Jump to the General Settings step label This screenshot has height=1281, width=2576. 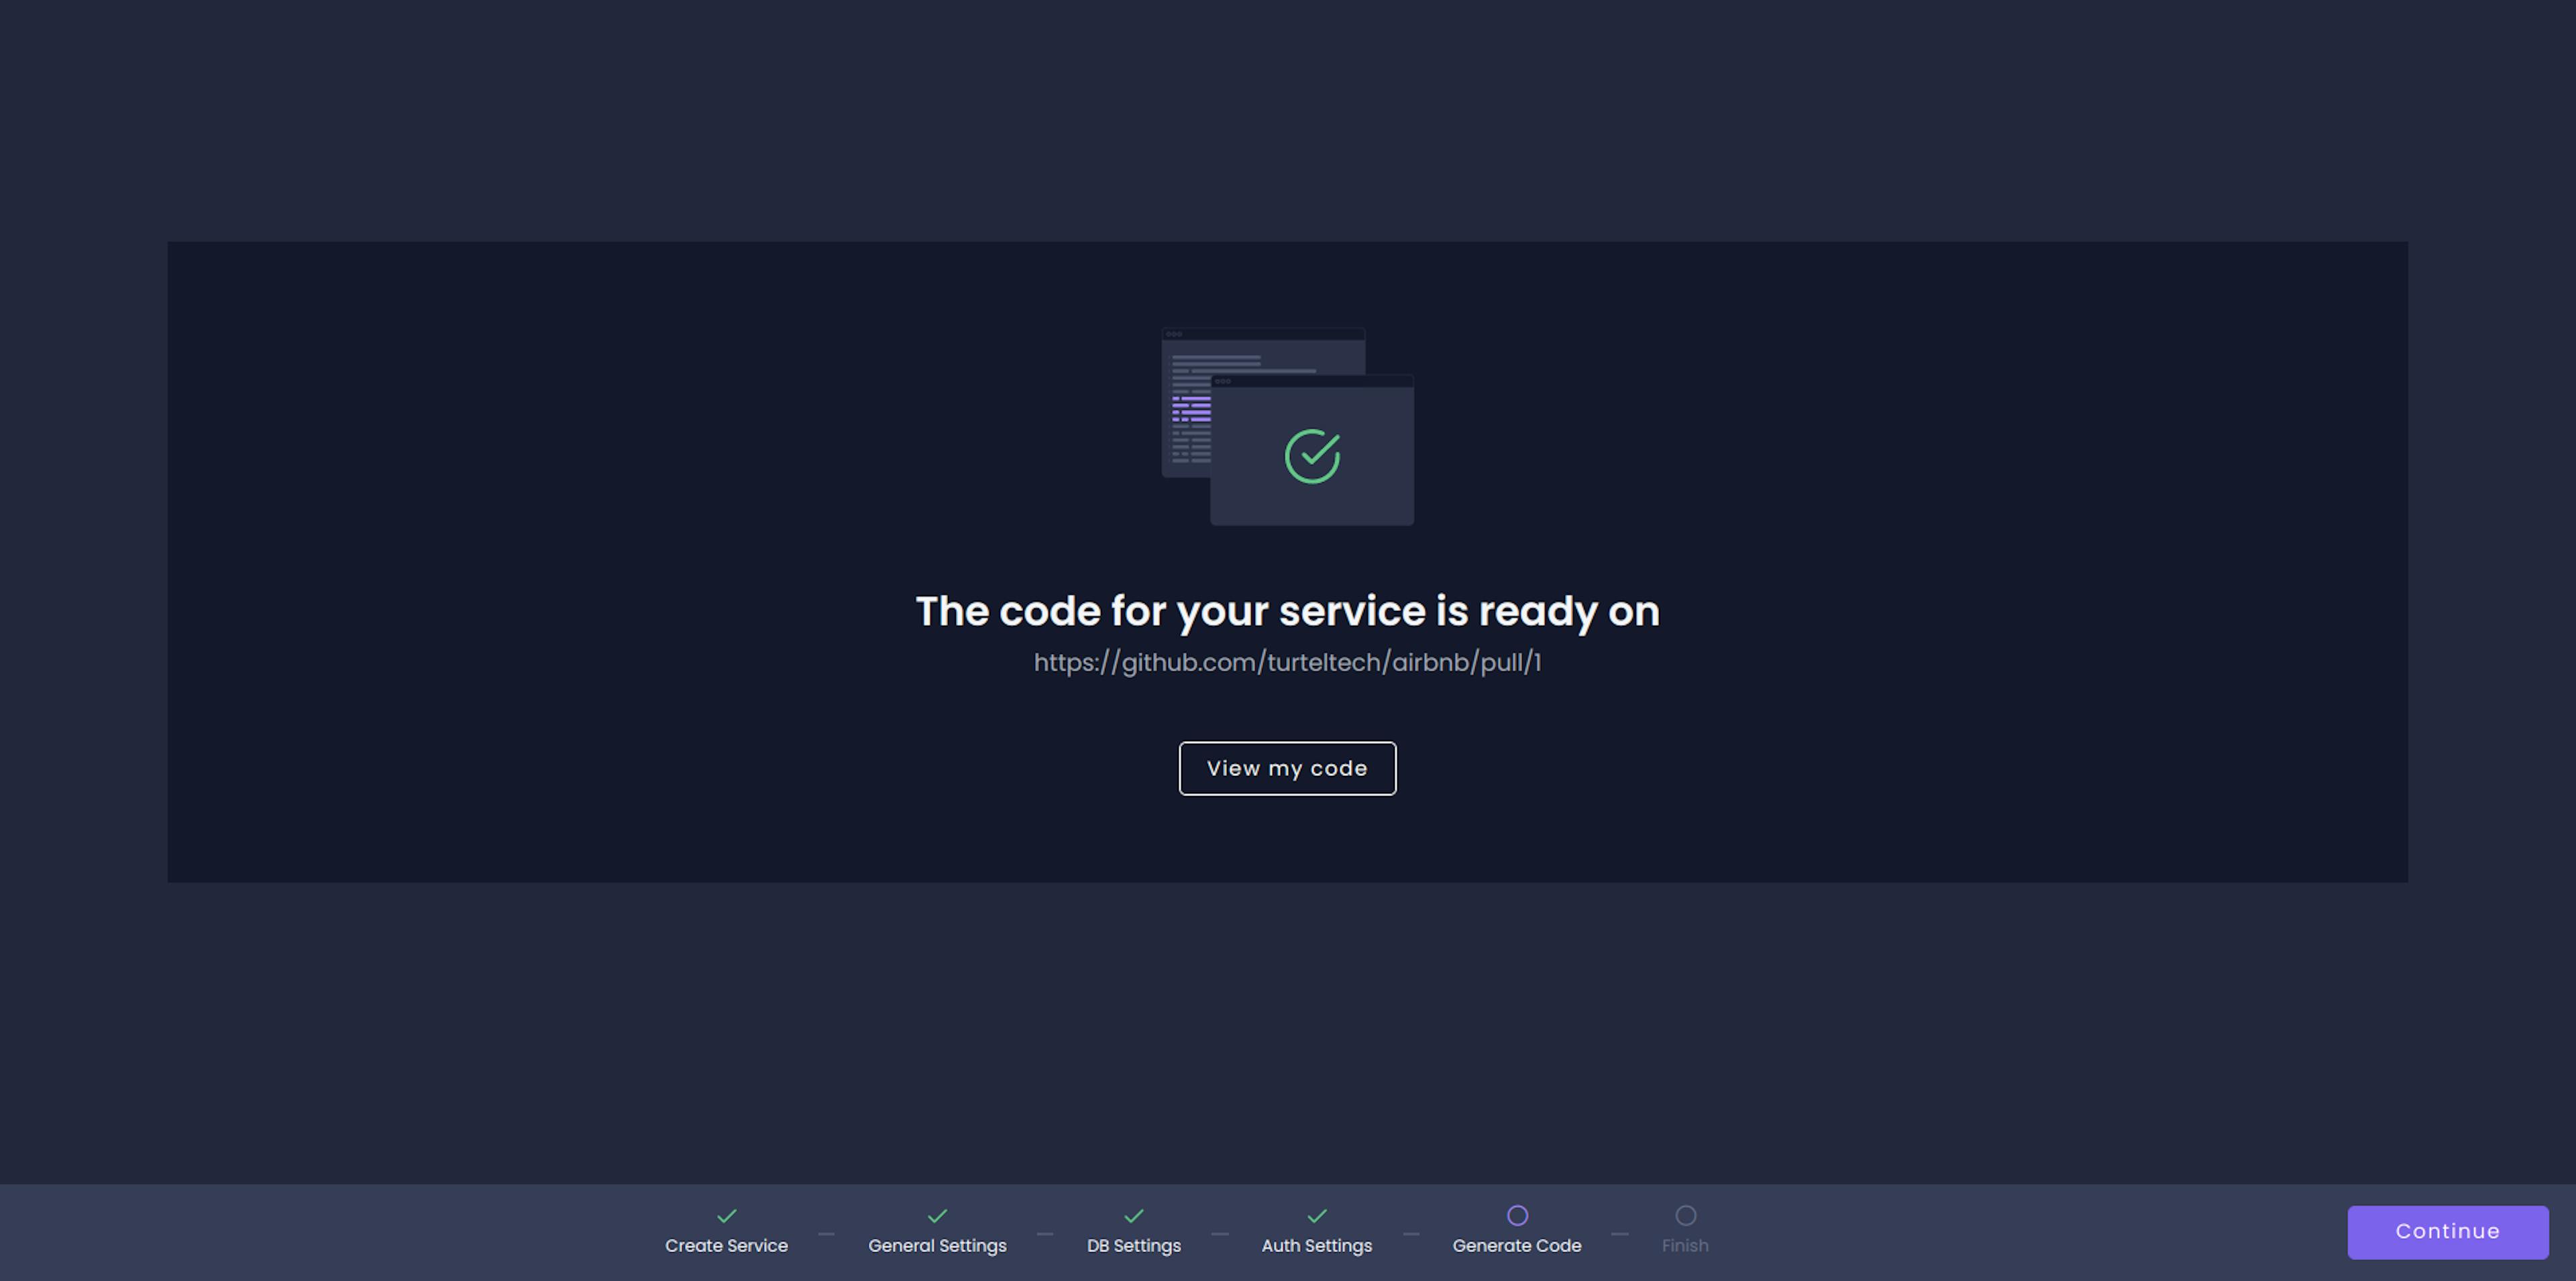click(x=937, y=1246)
